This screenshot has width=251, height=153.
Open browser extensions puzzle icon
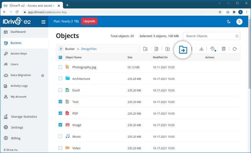coord(234,12)
